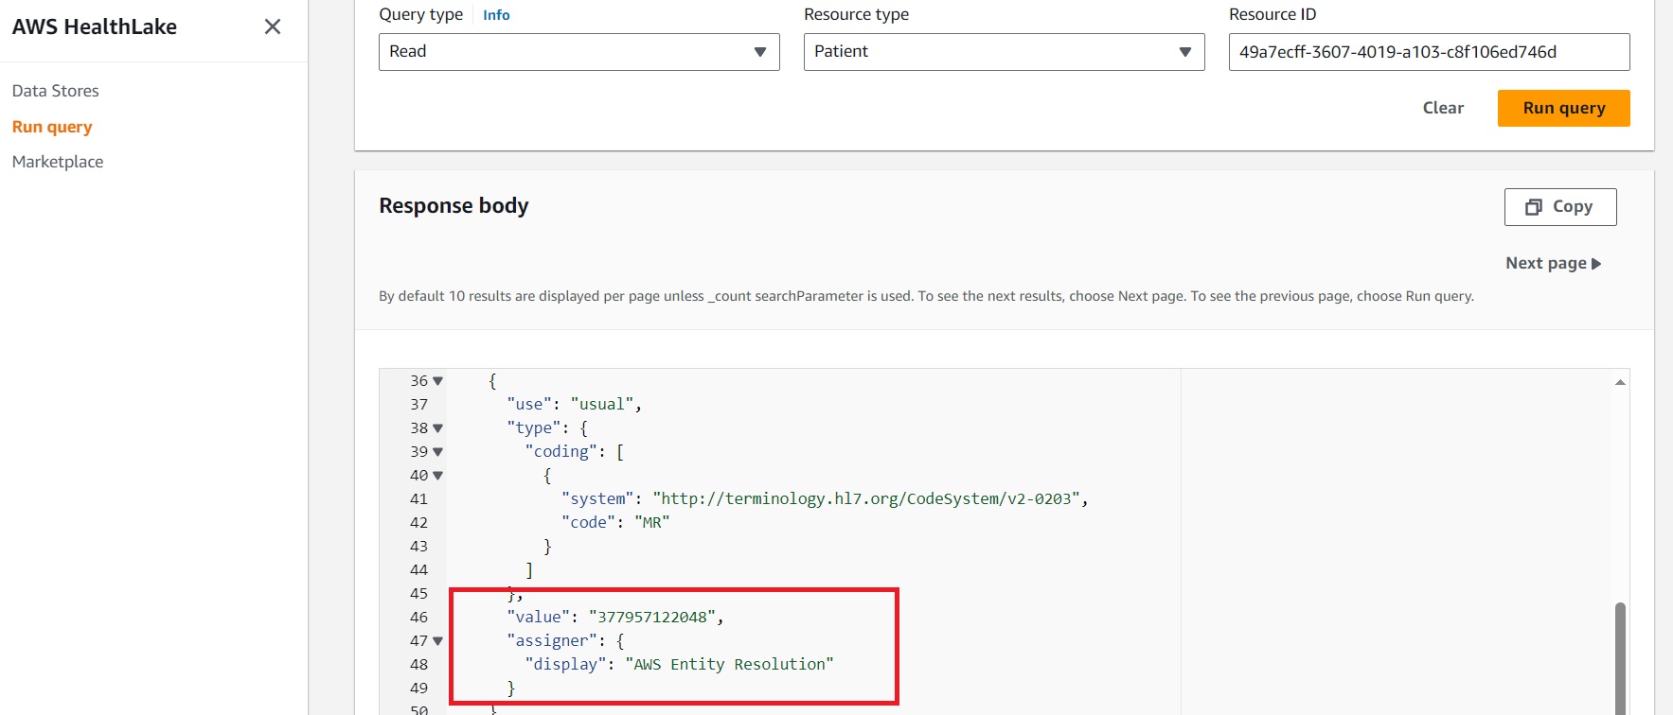
Task: Click the results-per-page help text
Action: point(926,296)
